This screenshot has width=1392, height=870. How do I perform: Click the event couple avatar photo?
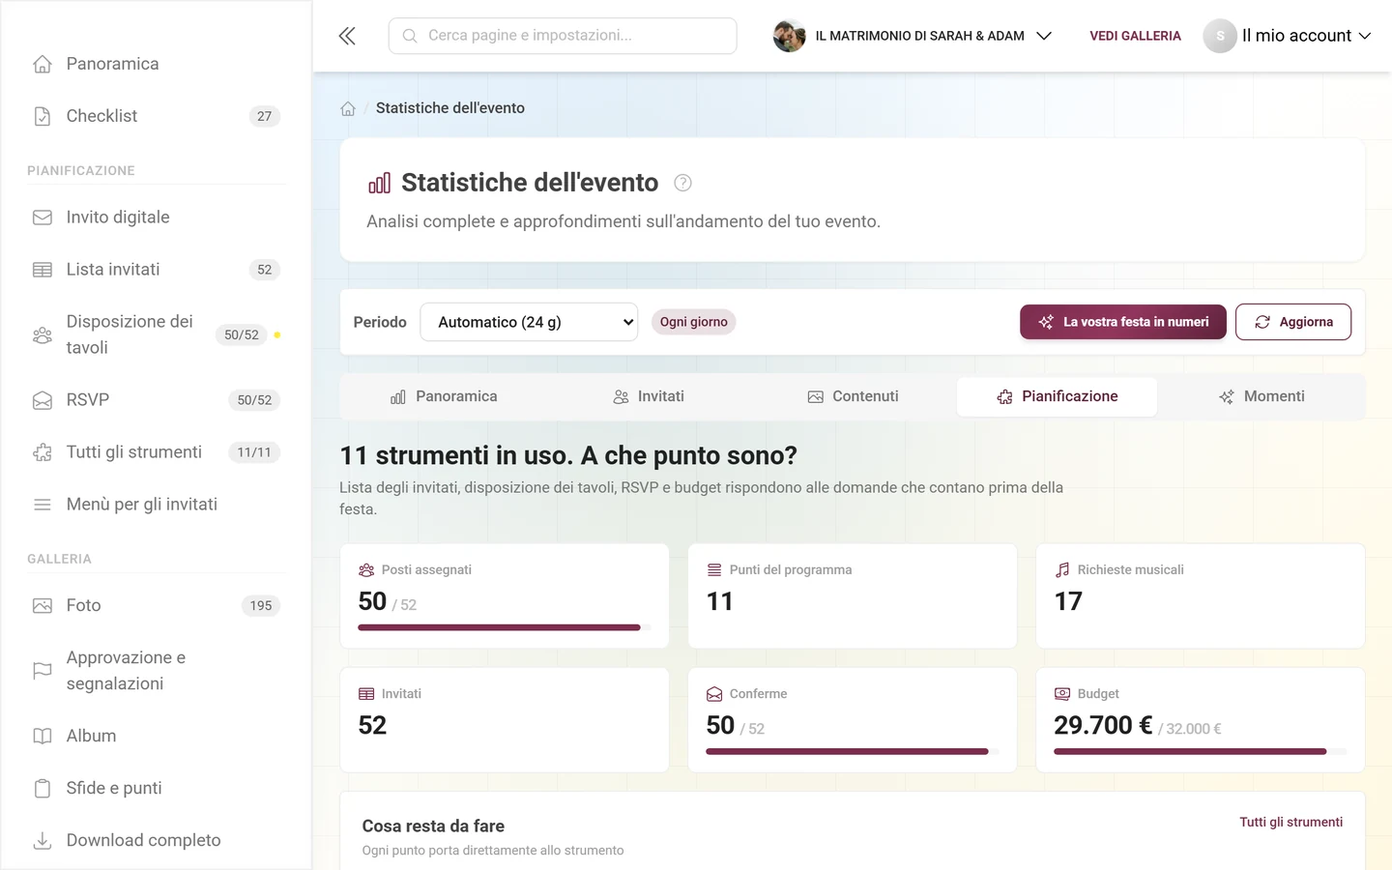coord(789,36)
